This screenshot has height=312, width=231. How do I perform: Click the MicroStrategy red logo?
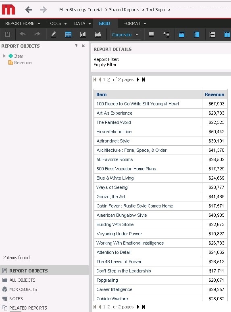(8, 10)
